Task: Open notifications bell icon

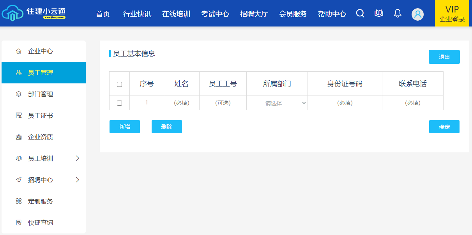Action: point(398,14)
